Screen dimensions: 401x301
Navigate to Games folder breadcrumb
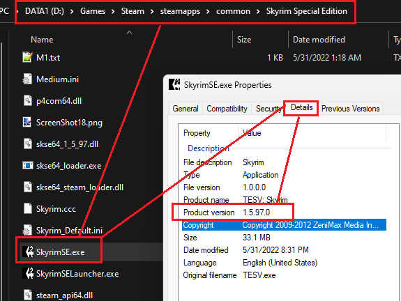pyautogui.click(x=93, y=11)
